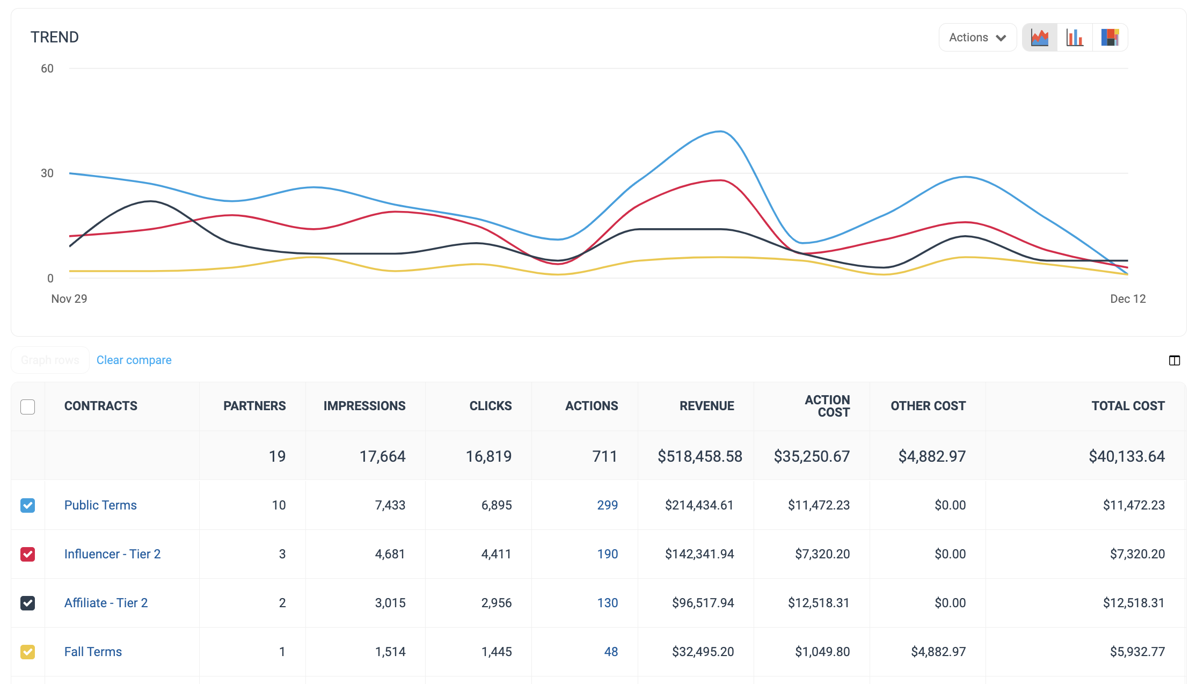The width and height of the screenshot is (1197, 684).
Task: Click the Fall Terms revenue $32,495.20
Action: point(703,652)
